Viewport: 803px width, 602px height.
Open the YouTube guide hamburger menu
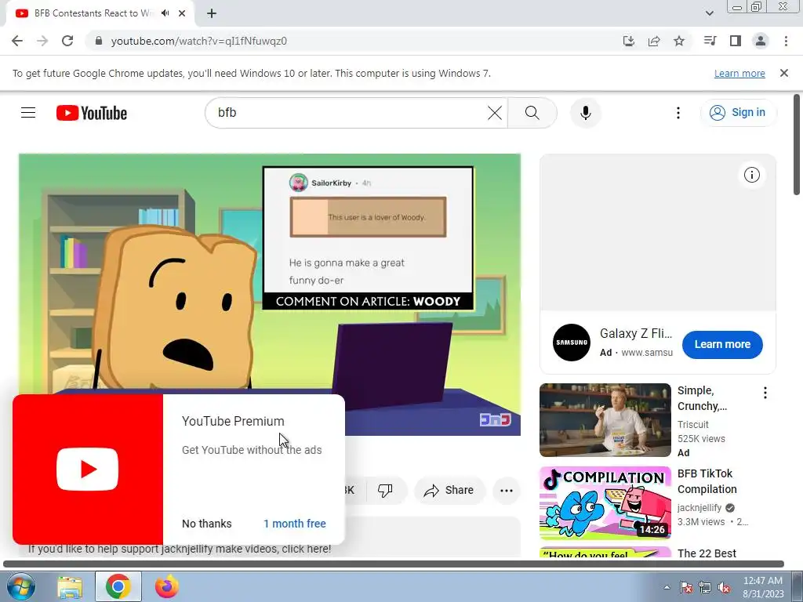(x=28, y=113)
